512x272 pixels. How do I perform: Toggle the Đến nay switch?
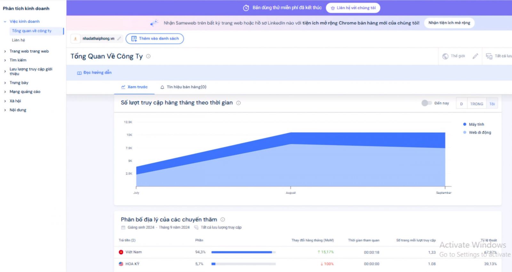pyautogui.click(x=426, y=103)
